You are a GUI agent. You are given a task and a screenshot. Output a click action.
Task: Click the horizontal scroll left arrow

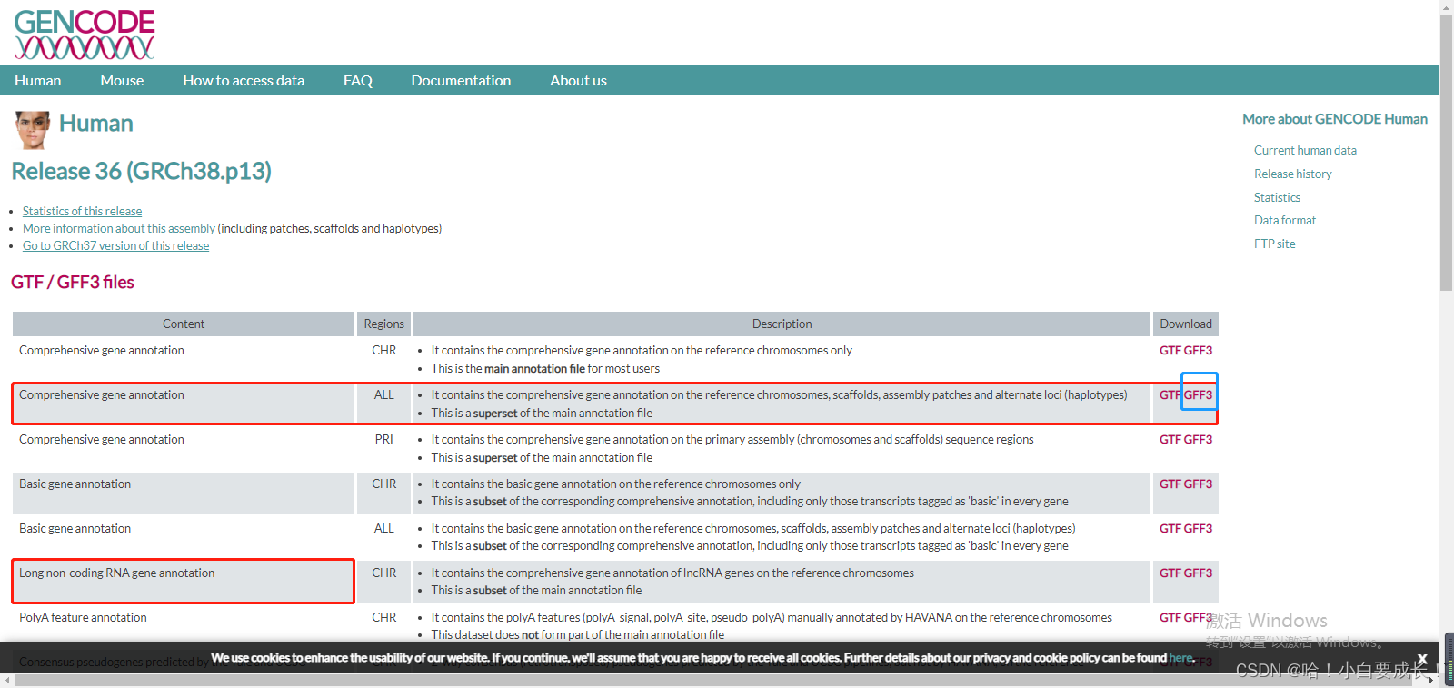[x=7, y=680]
